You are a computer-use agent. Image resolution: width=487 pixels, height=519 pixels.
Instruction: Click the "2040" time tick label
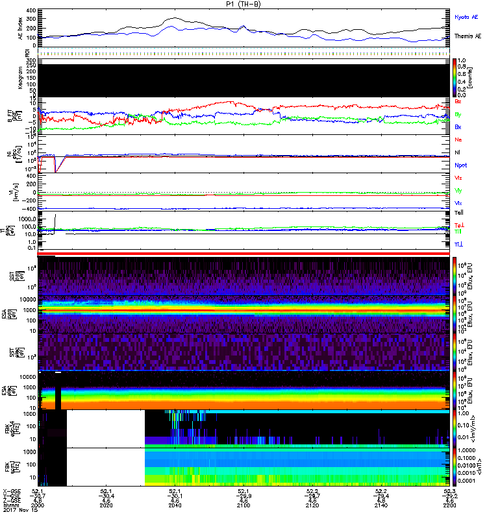point(175,505)
